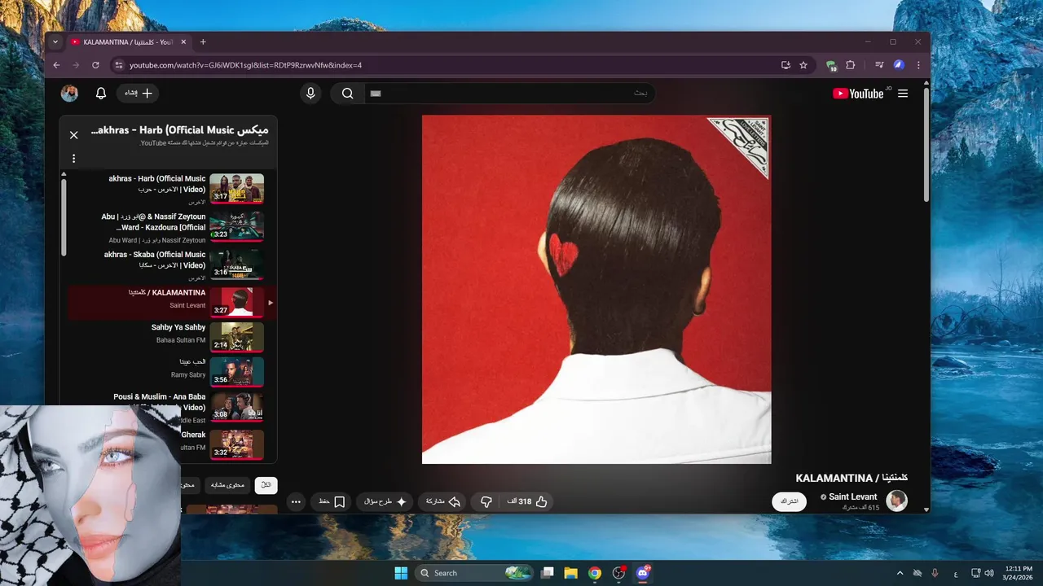Open File Explorer from taskbar

coord(571,573)
